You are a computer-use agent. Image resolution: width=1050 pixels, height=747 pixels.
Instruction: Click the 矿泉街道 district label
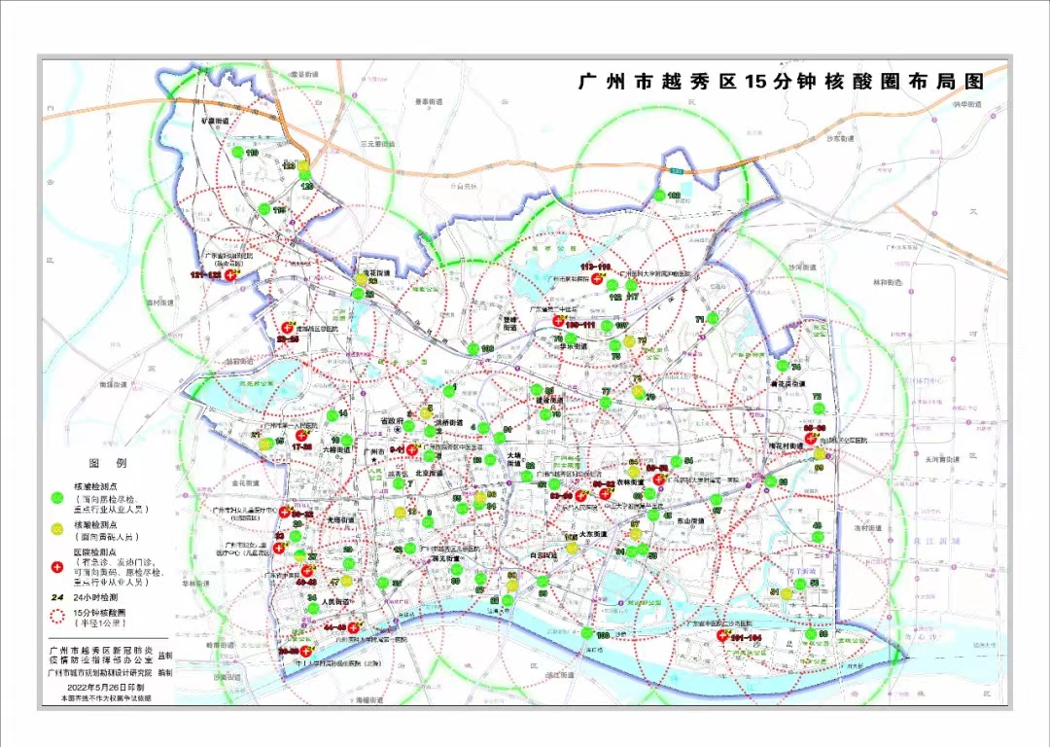pyautogui.click(x=215, y=122)
